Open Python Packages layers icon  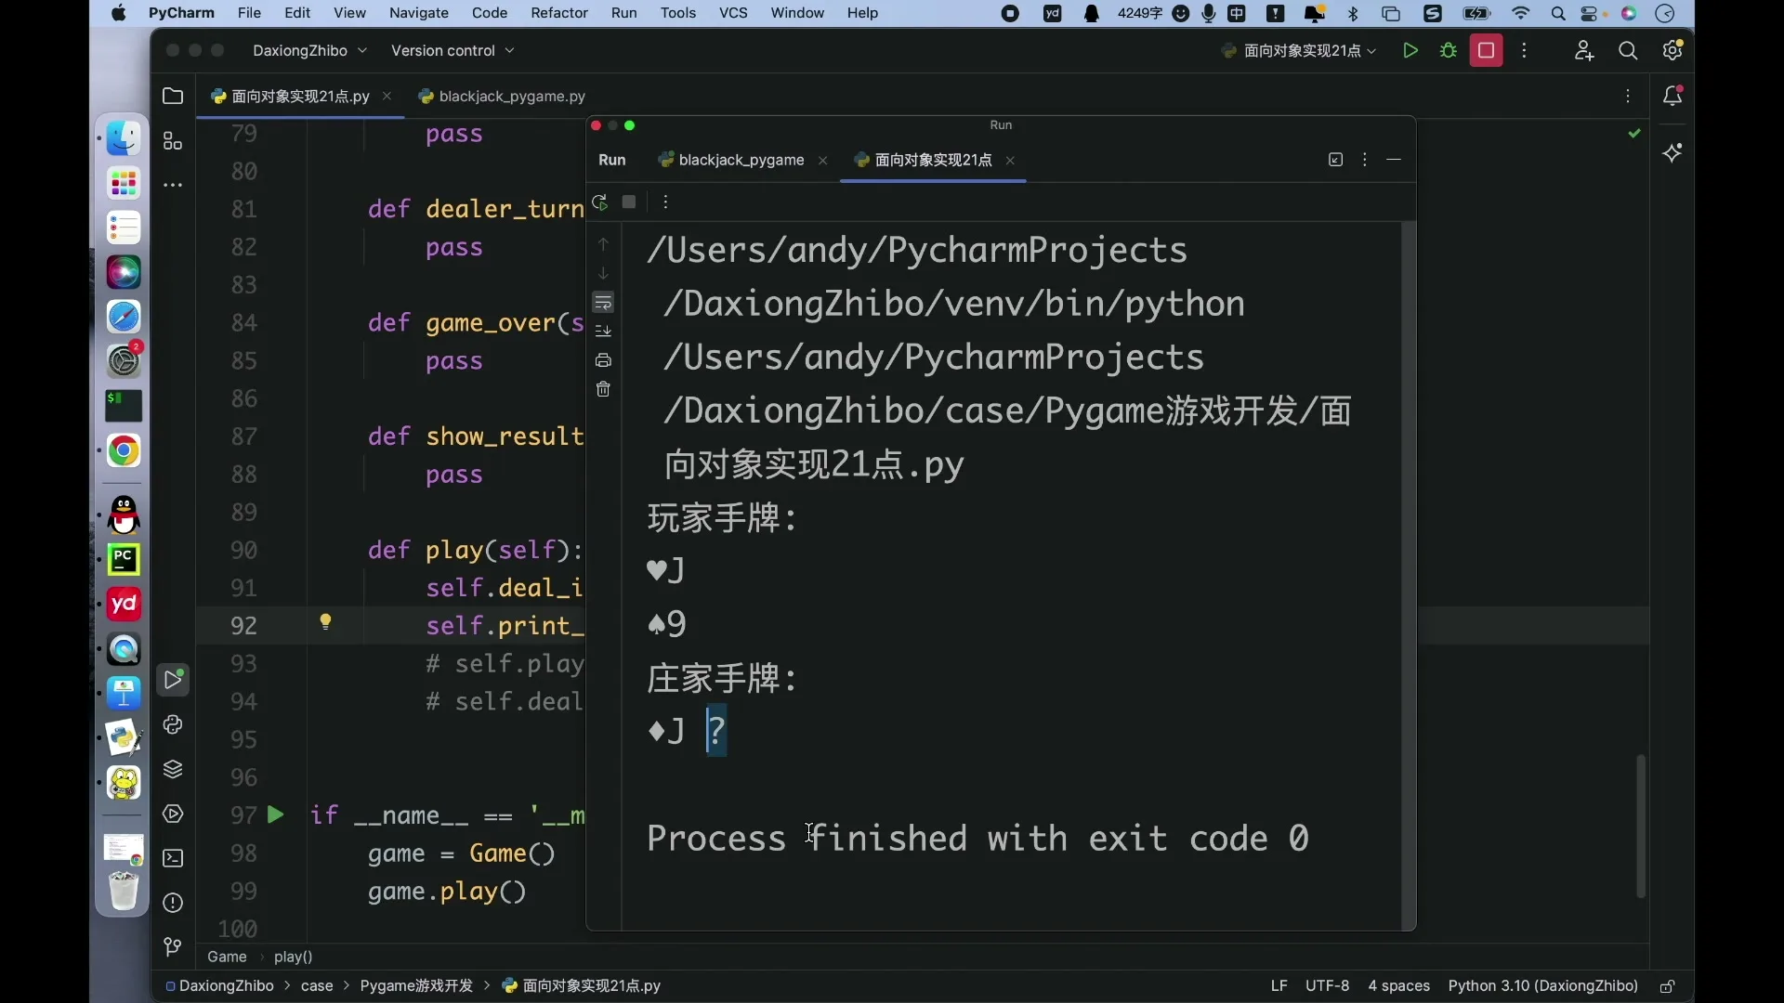click(173, 770)
